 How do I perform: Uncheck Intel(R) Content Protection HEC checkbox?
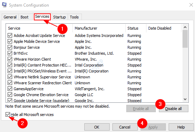pyautogui.click(x=10, y=65)
